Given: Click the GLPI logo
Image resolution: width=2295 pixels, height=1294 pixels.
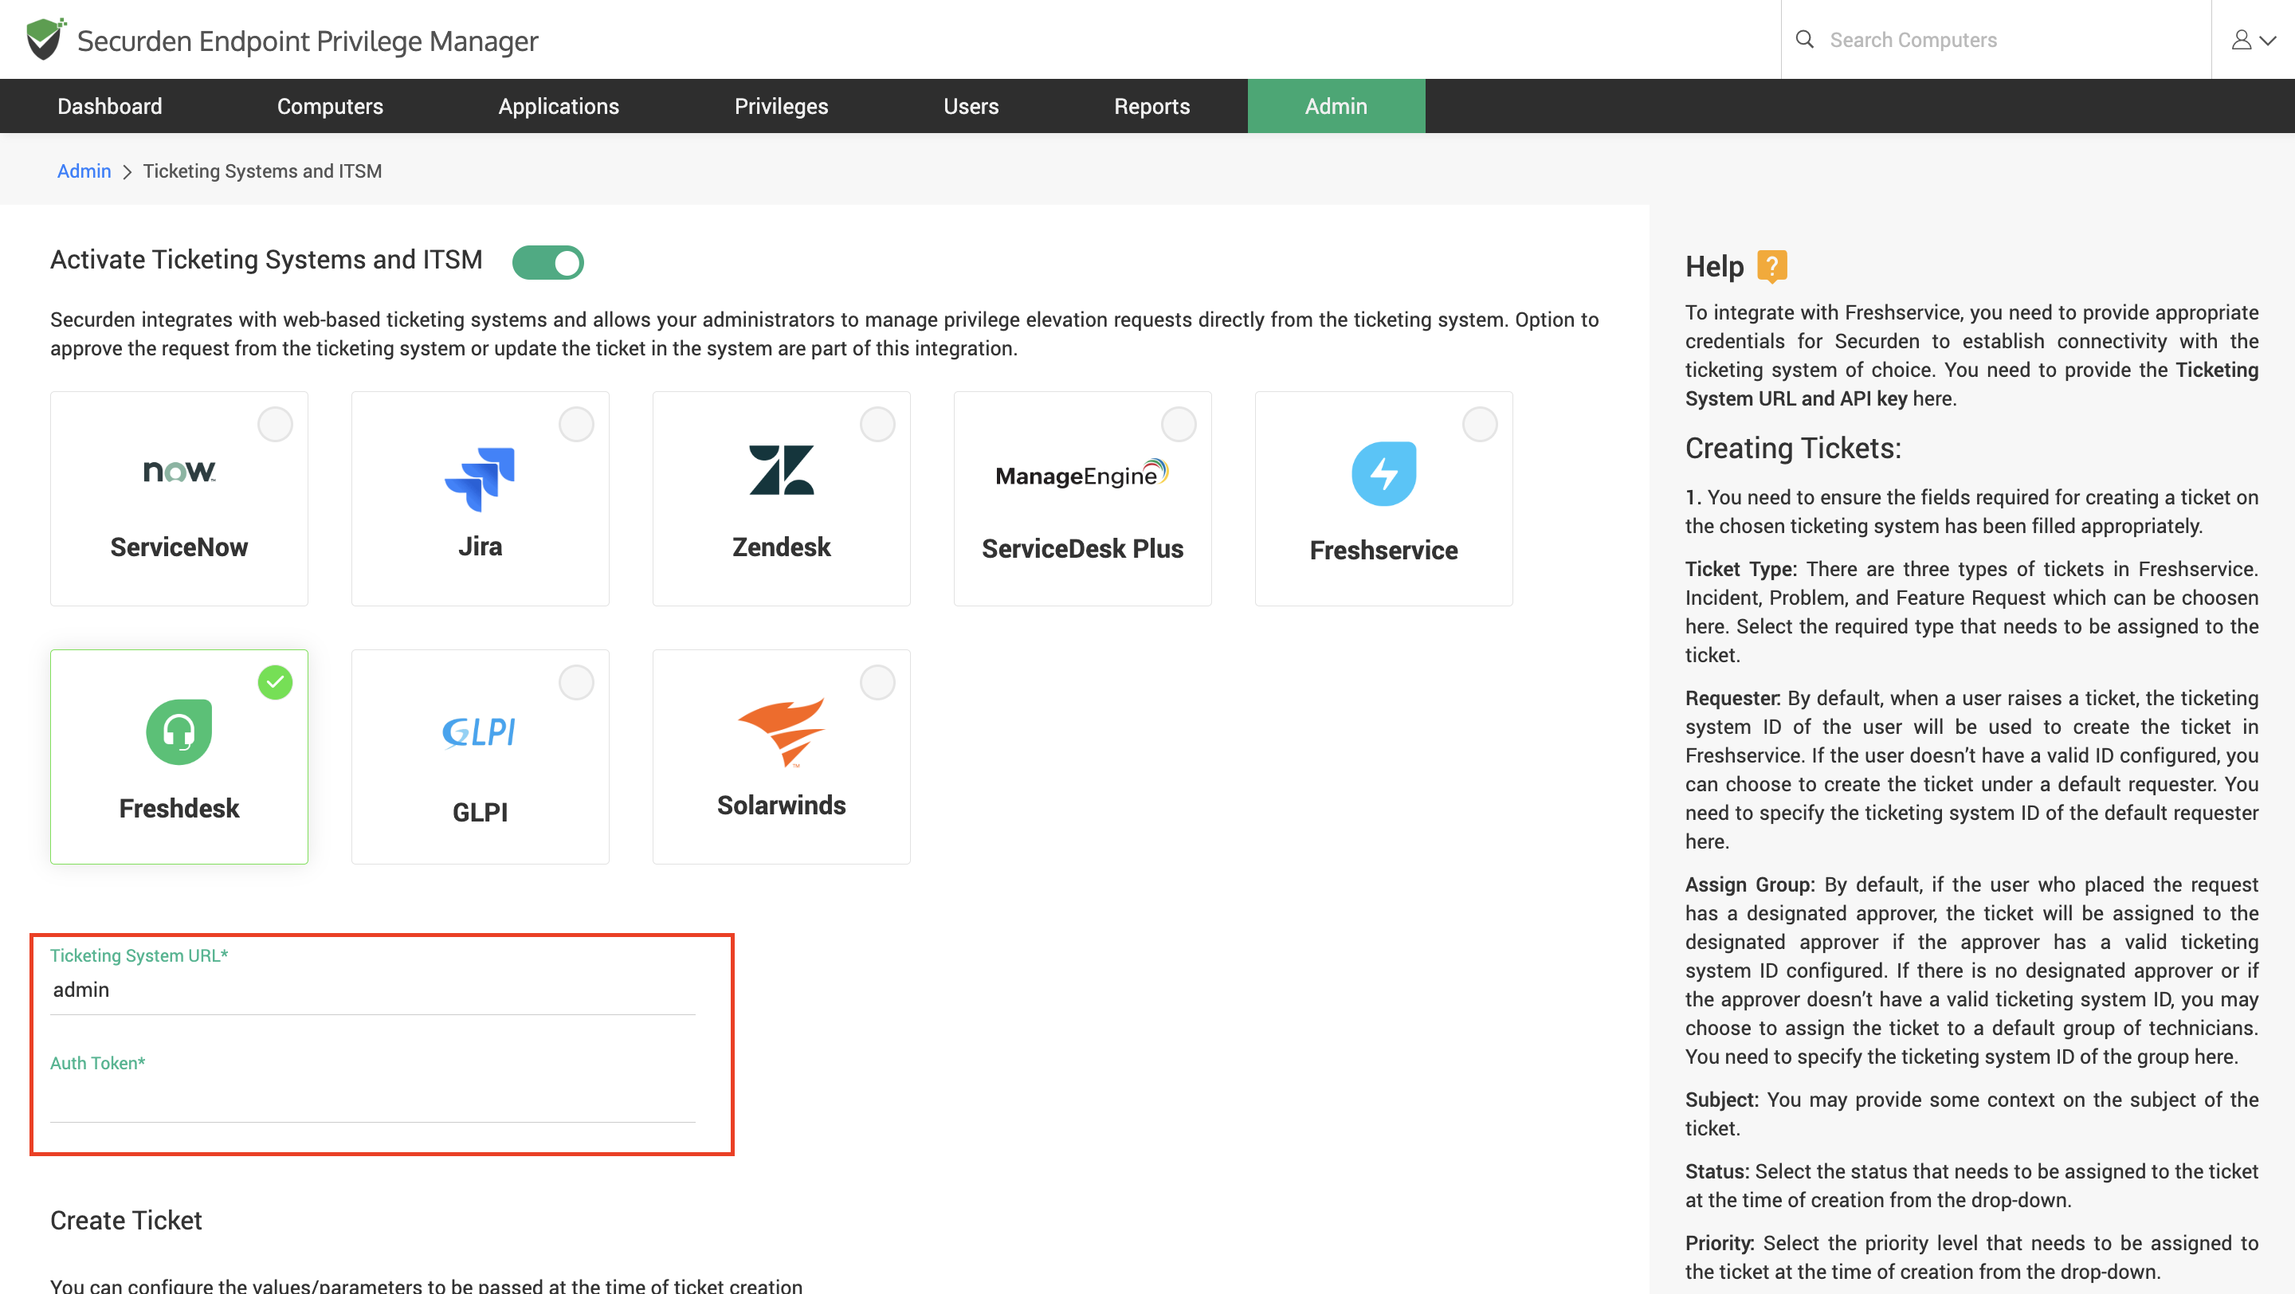Looking at the screenshot, I should tap(479, 732).
